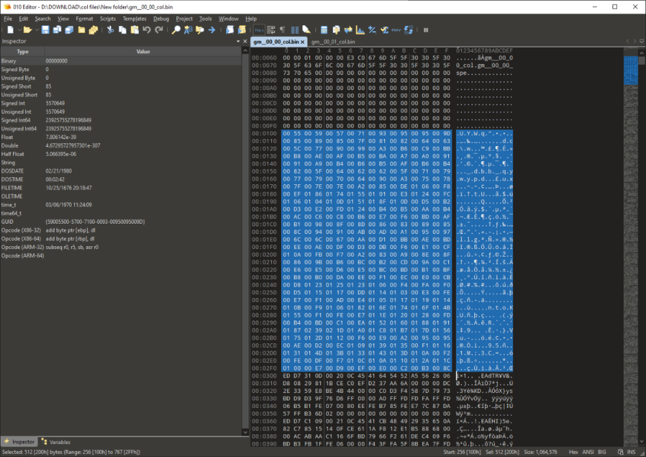Toggle Hex edit mode button
This screenshot has height=457, width=646.
tap(258, 30)
